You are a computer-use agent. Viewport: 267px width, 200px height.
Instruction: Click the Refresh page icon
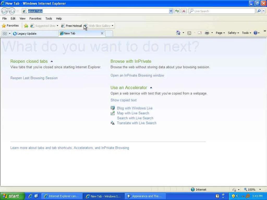tap(177, 11)
